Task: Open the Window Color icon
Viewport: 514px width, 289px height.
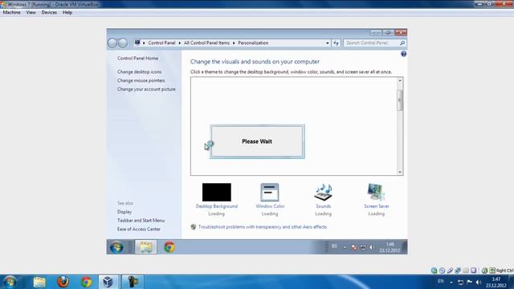Action: tap(270, 193)
